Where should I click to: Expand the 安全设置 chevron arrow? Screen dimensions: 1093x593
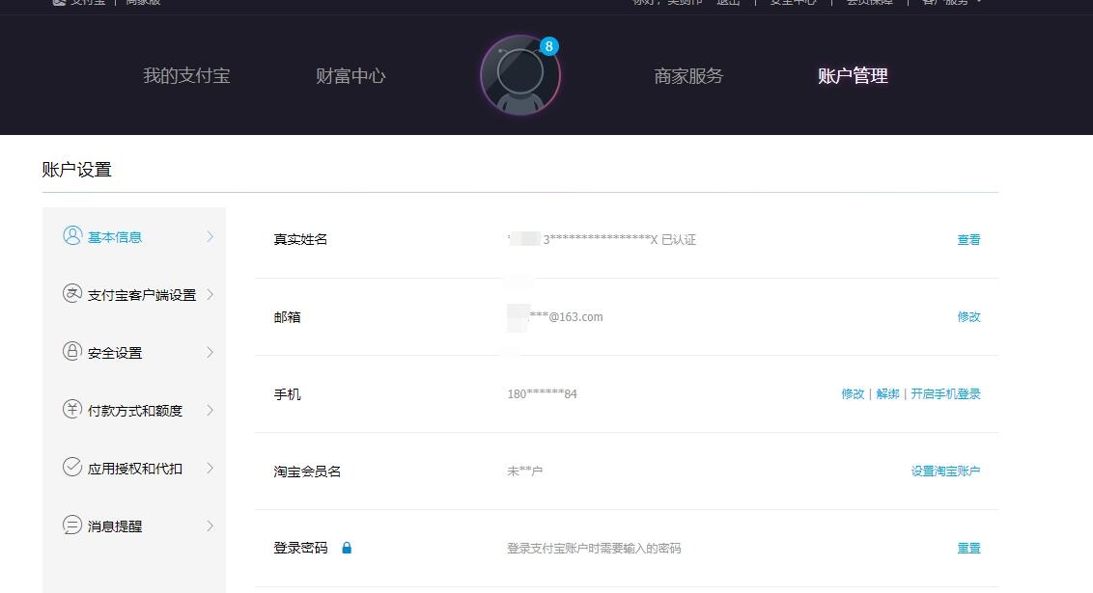tap(210, 352)
